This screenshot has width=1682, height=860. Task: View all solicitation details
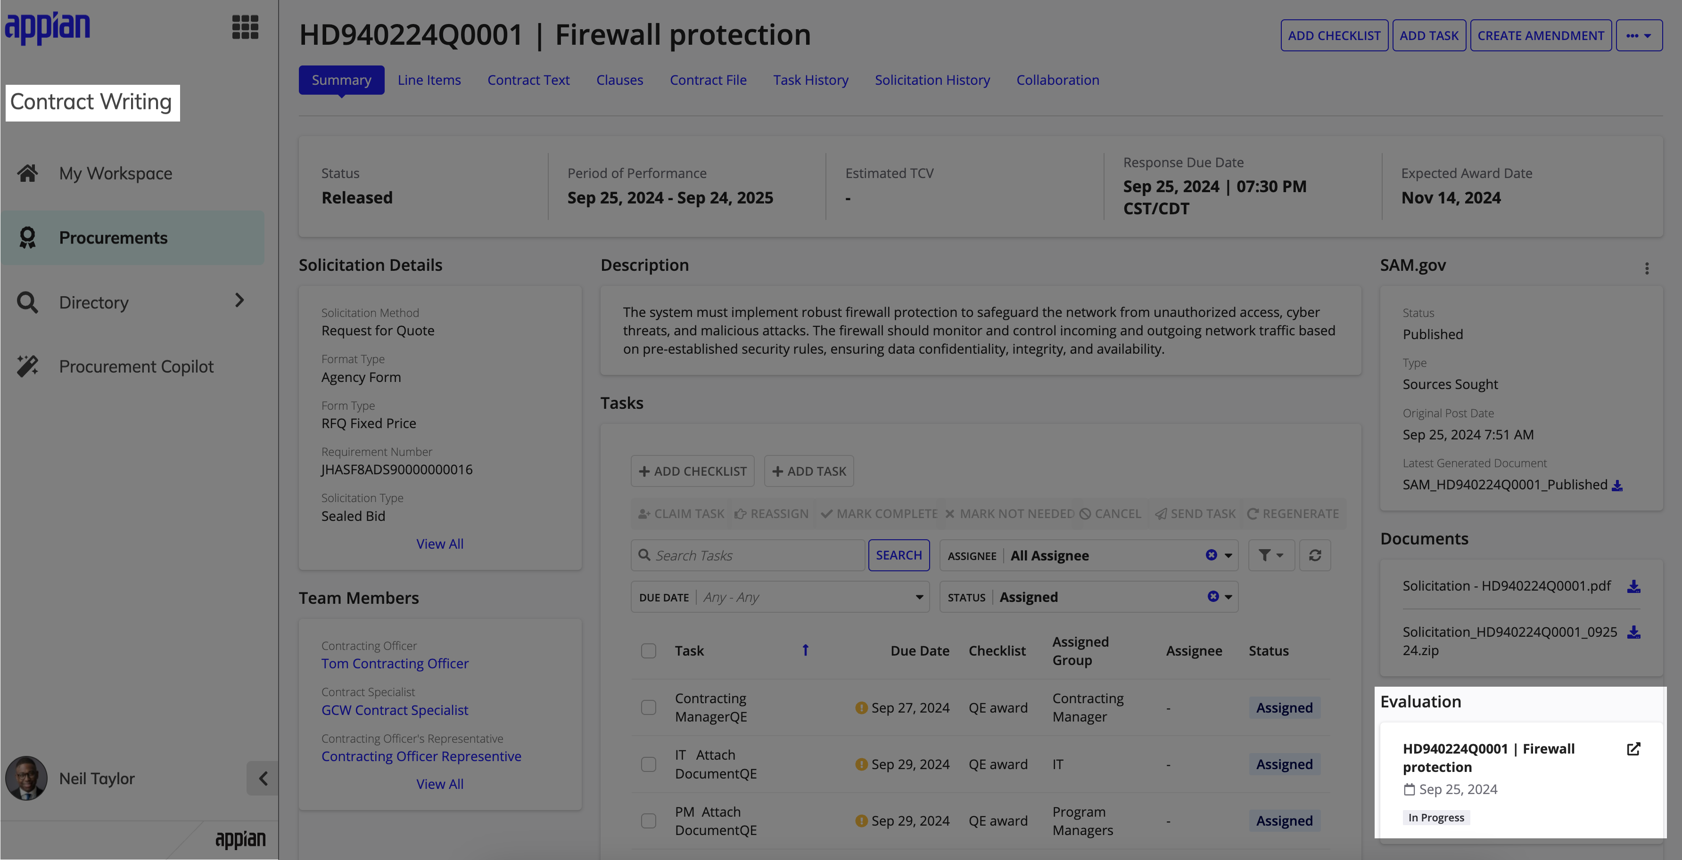point(439,544)
